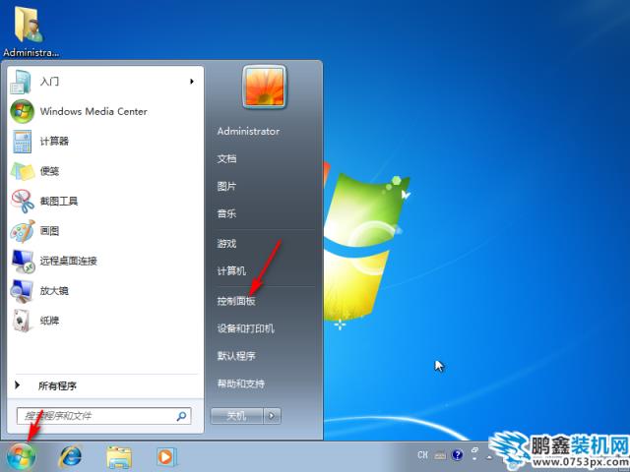Open the Administrator desktop folder icon

point(29,24)
